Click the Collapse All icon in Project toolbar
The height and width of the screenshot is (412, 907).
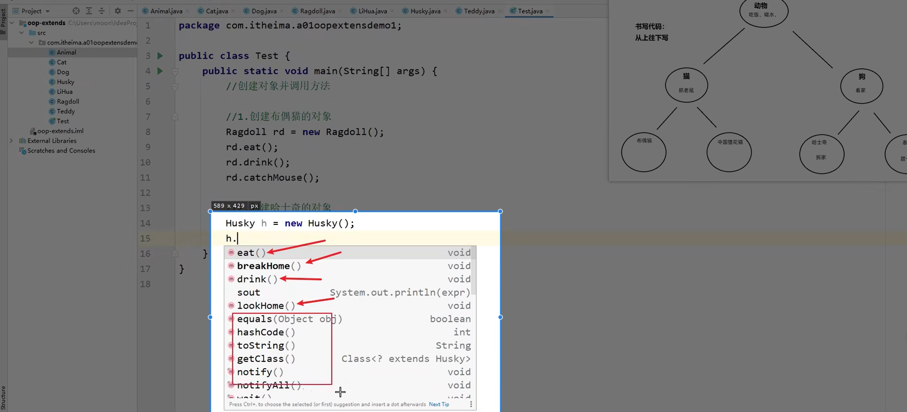[x=101, y=11]
